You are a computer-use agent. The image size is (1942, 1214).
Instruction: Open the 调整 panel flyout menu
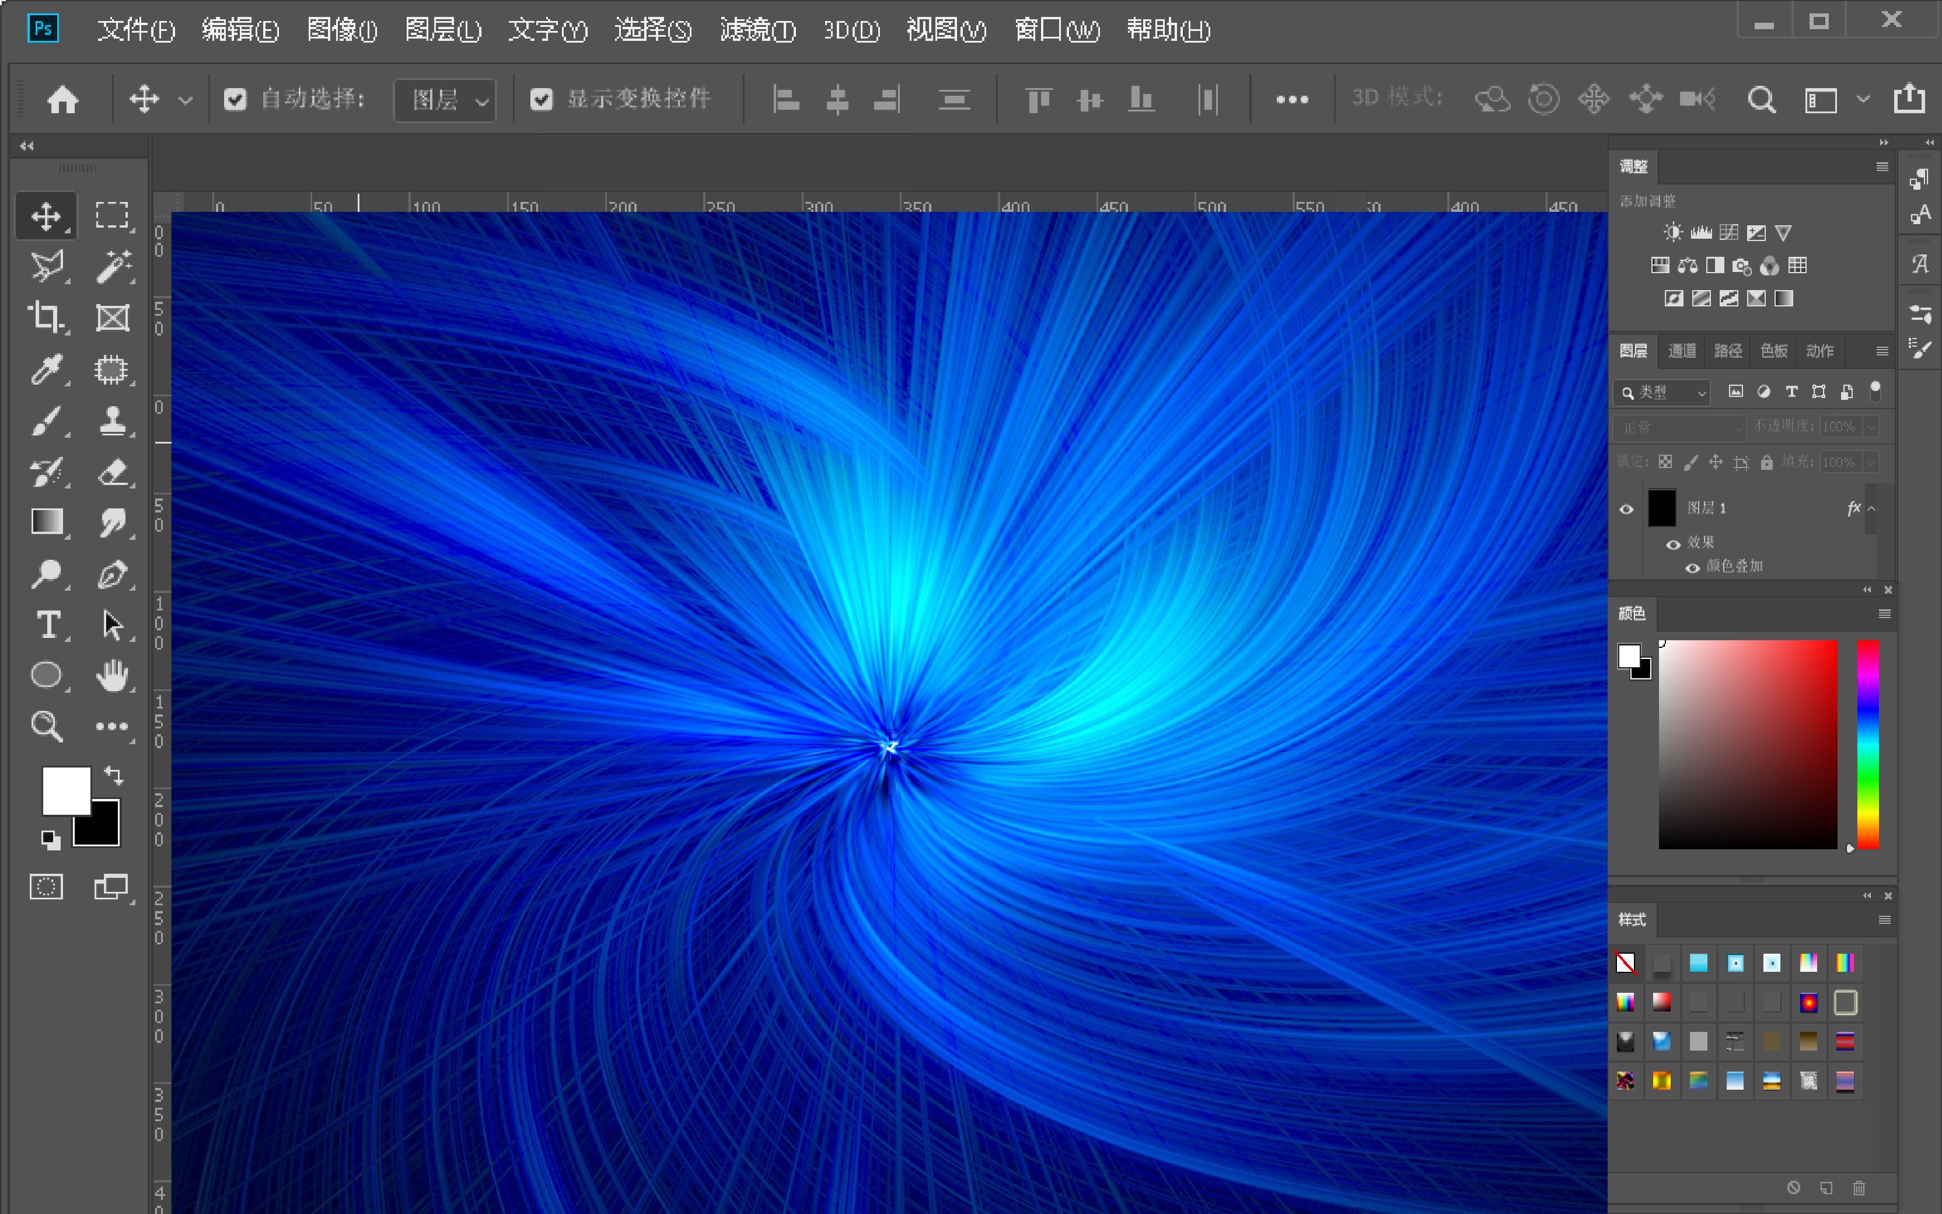tap(1882, 167)
